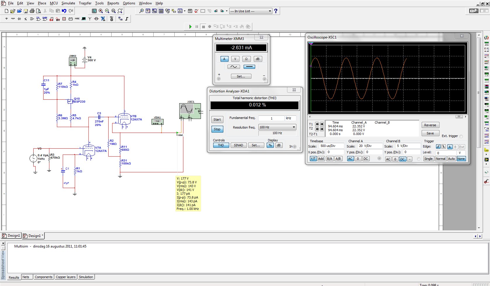Select ohmmeter mode Ω on Multimeter
The height and width of the screenshot is (286, 490).
(246, 59)
